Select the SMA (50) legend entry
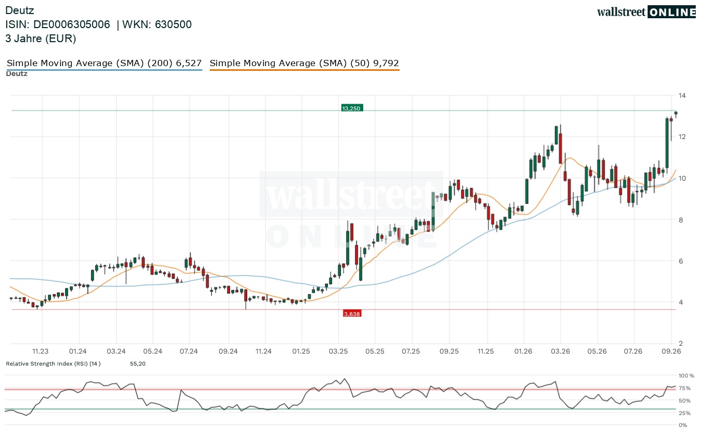 (x=304, y=63)
